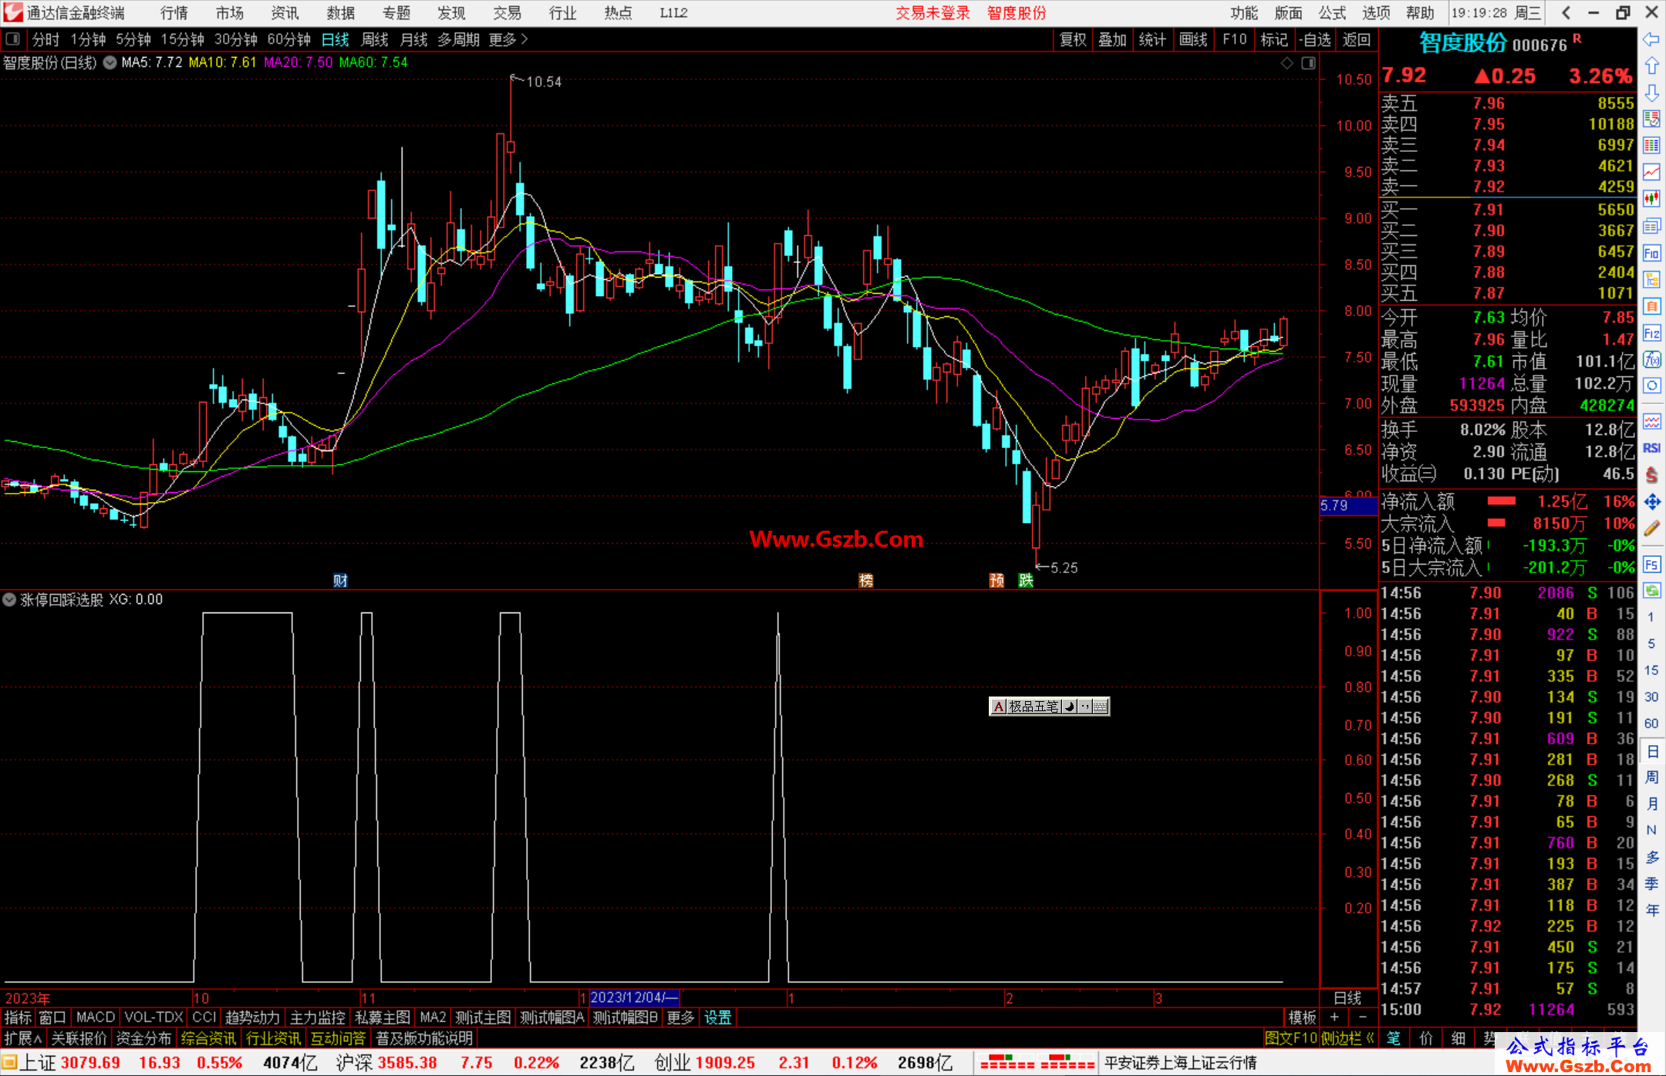
Task: Click the back arrow icon in the right sidebar
Action: [1651, 39]
